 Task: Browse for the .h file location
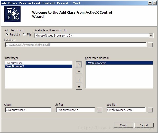click(100, 110)
